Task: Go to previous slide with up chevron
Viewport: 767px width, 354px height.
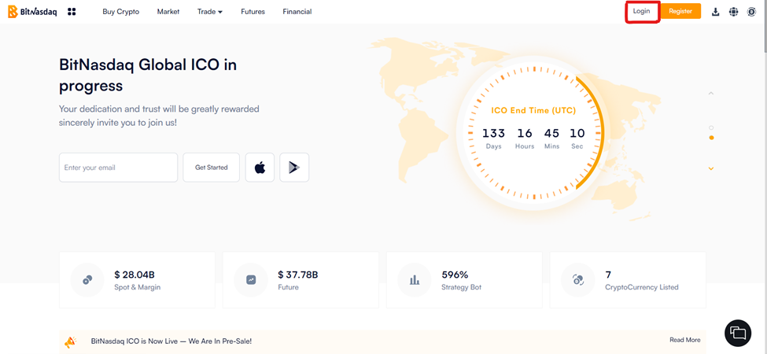Action: pyautogui.click(x=711, y=94)
